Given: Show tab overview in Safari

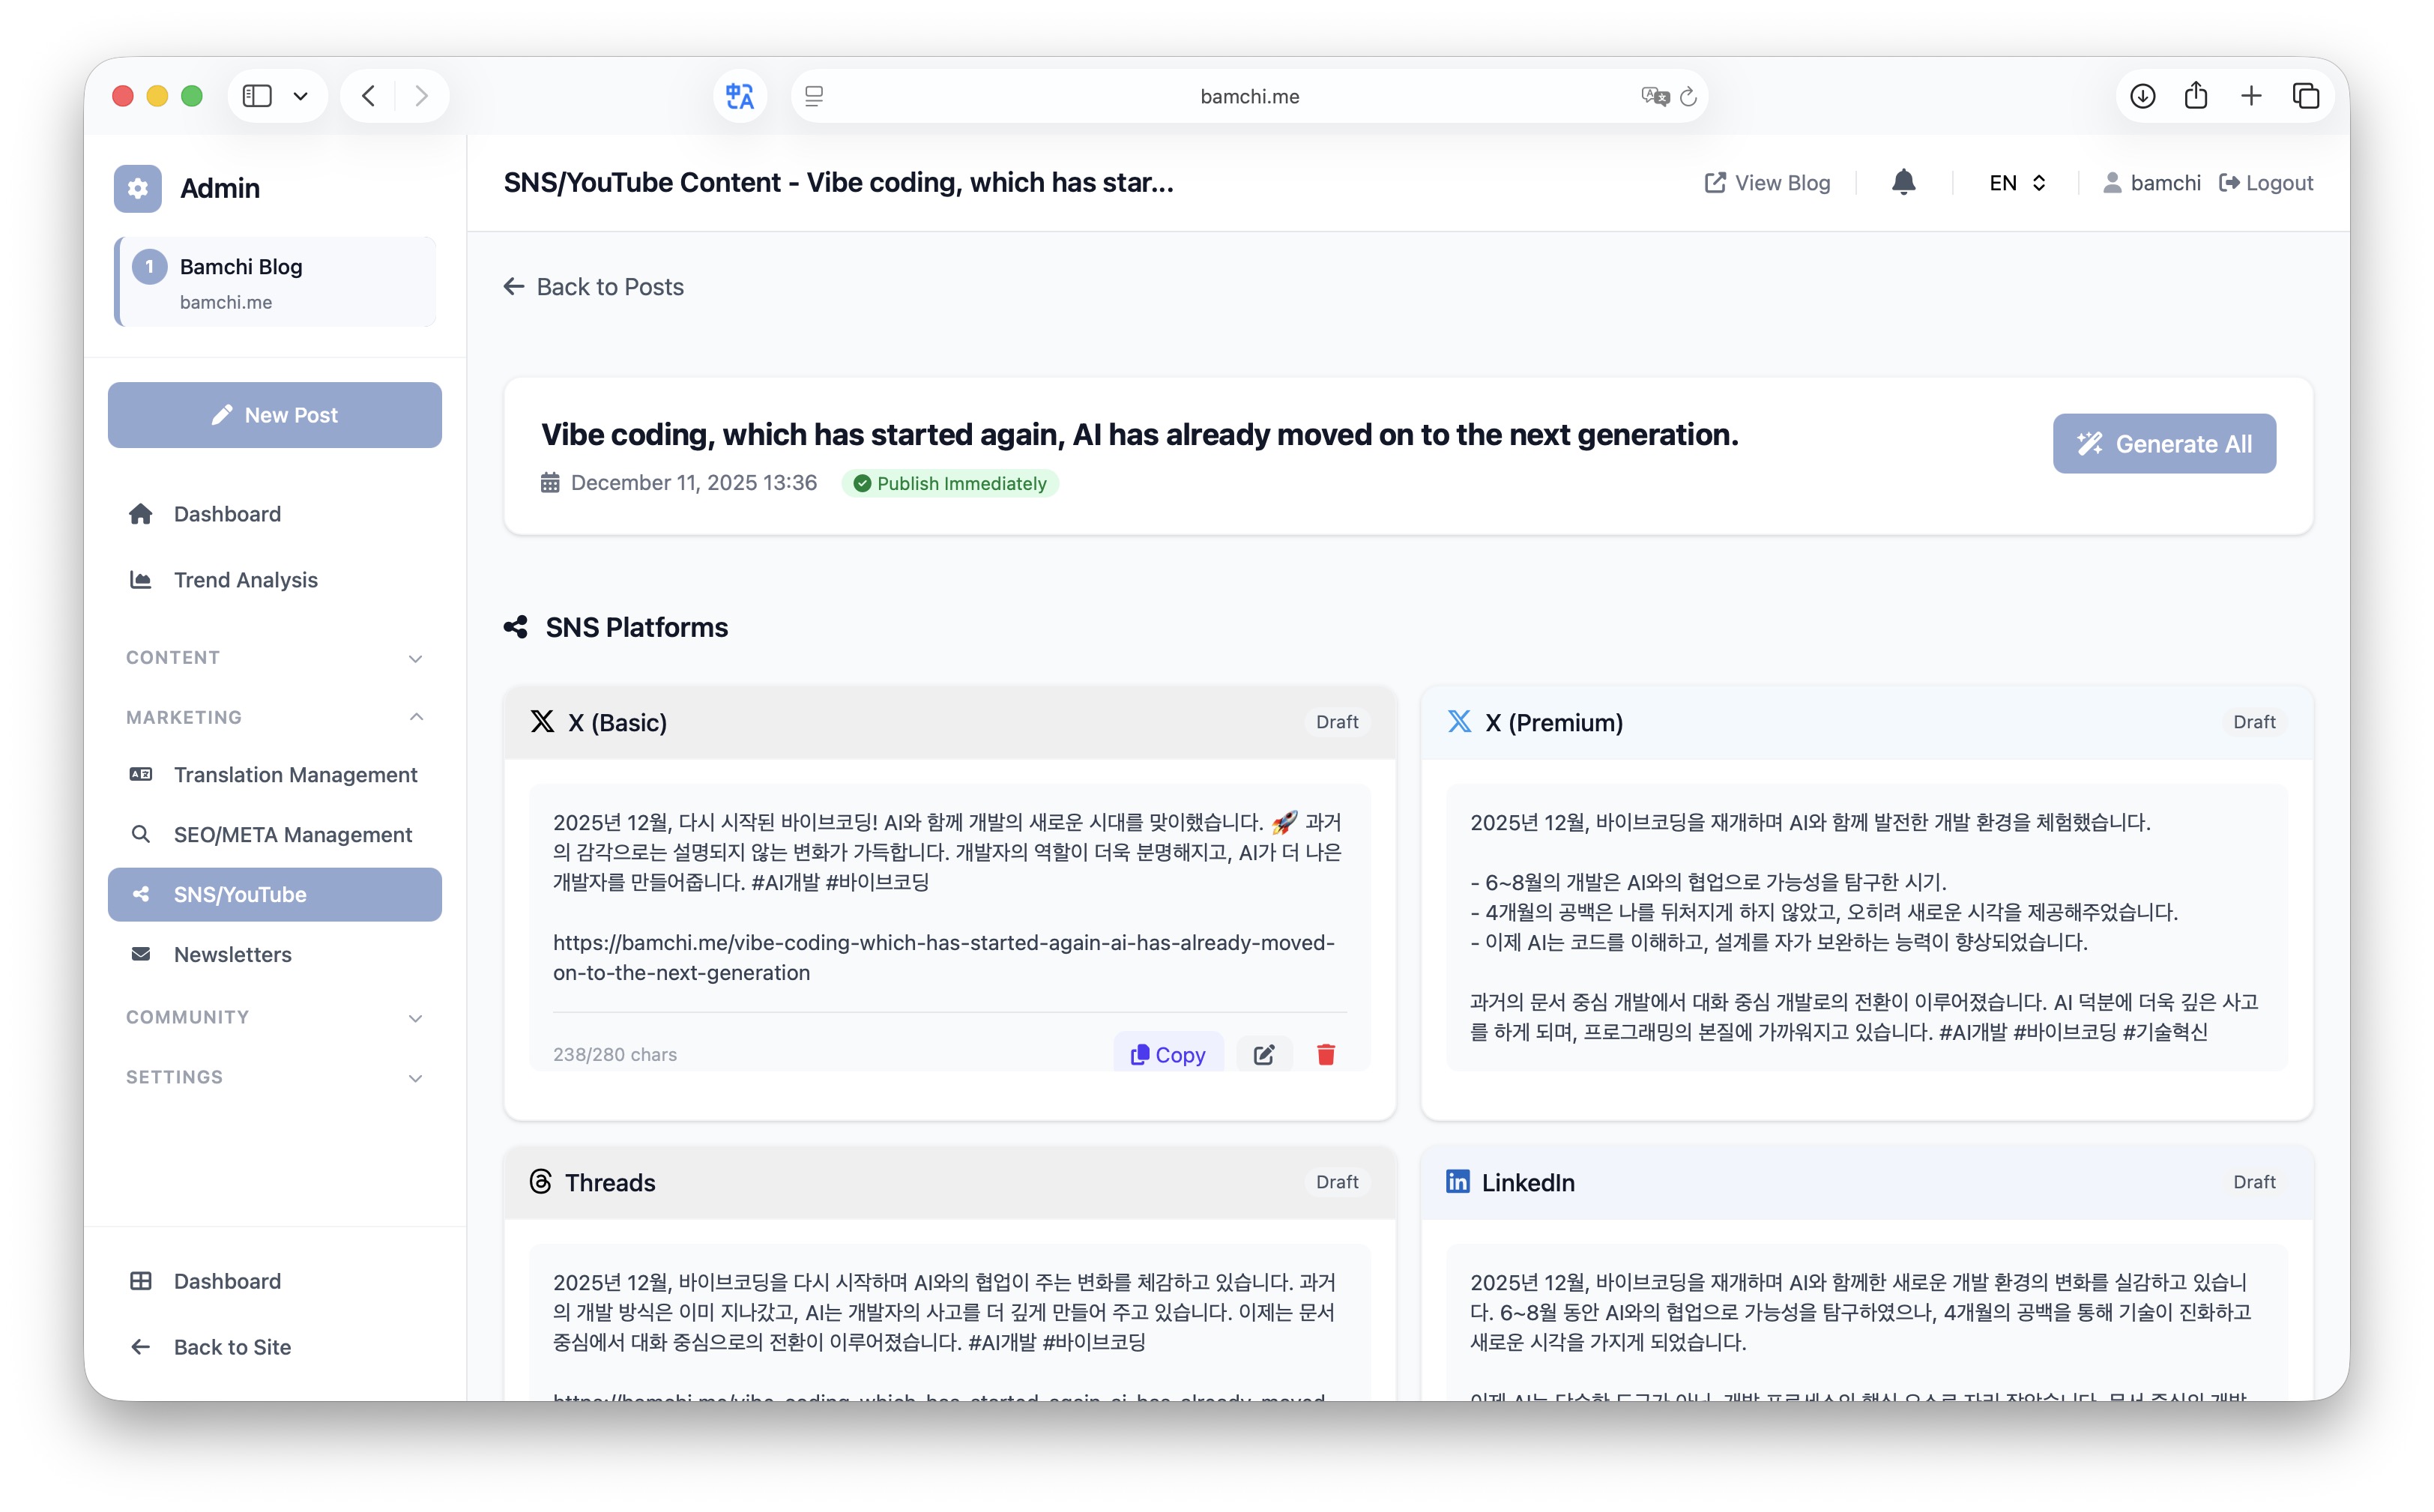Looking at the screenshot, I should point(2306,96).
